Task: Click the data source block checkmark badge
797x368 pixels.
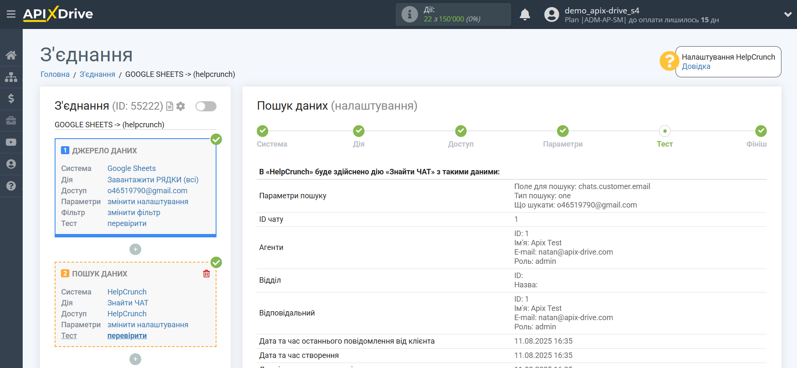Action: coord(216,139)
